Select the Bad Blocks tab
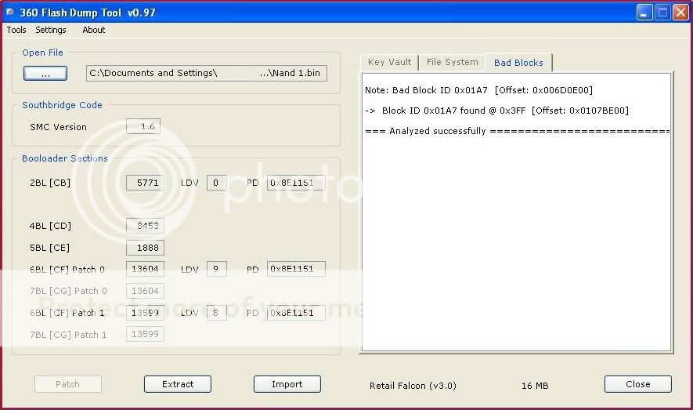 518,63
